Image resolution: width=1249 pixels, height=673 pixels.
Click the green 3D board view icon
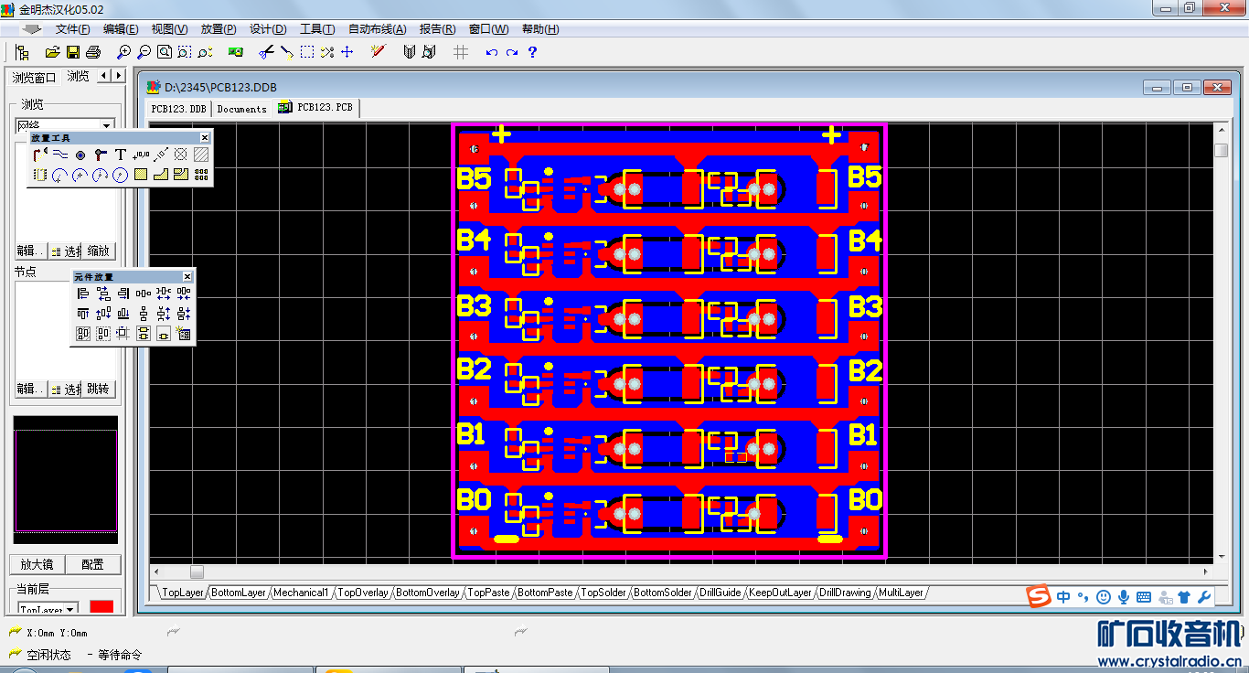[235, 52]
